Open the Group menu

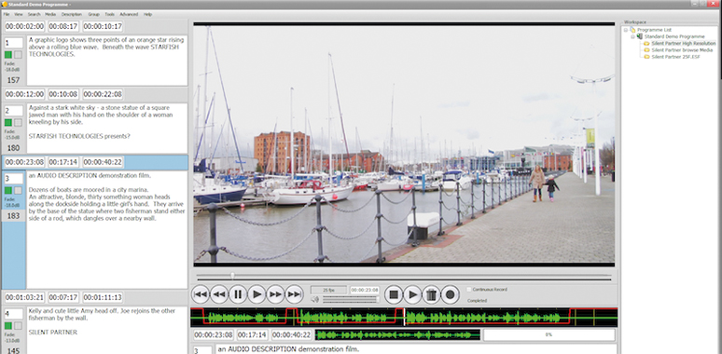tap(94, 15)
